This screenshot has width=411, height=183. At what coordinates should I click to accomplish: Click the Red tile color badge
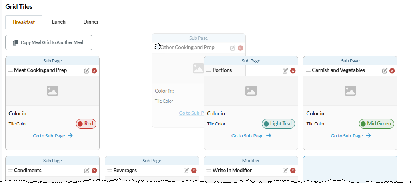coord(86,124)
